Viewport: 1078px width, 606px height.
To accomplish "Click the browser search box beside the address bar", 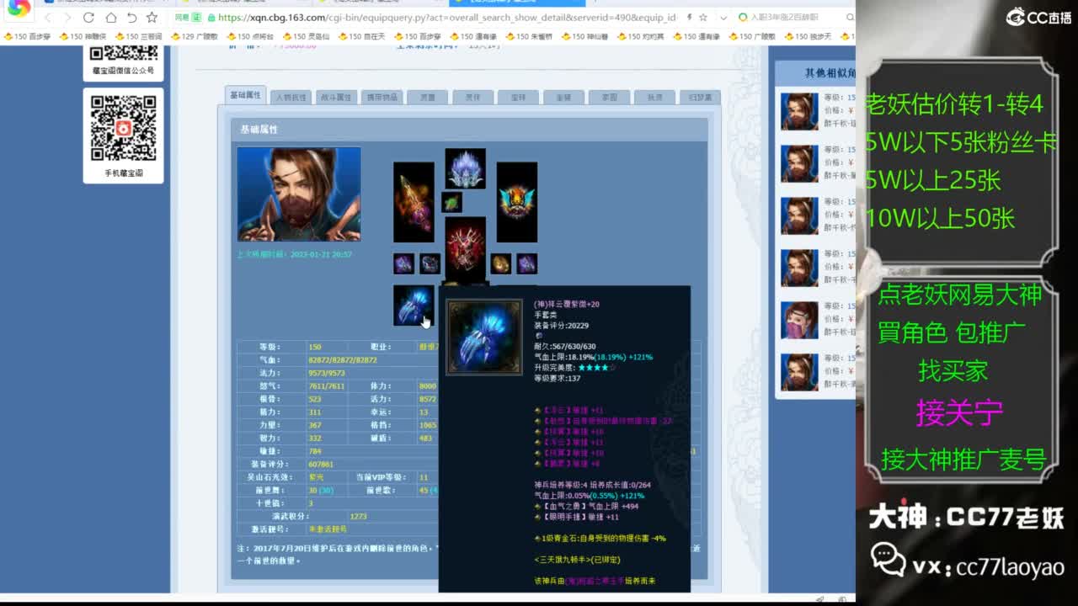I will point(796,18).
